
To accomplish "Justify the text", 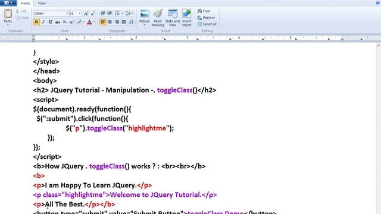I will point(124,22).
